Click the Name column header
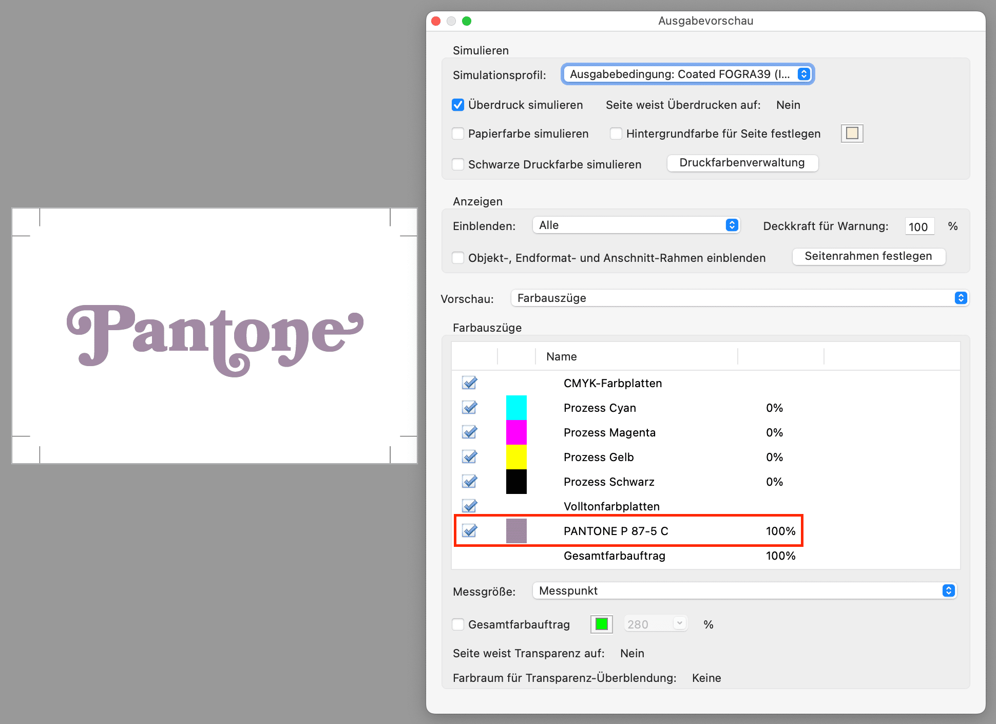The width and height of the screenshot is (996, 724). (562, 356)
